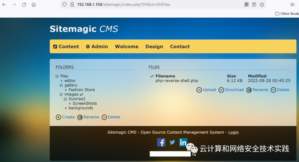Screen dimensions: 299x162
Task: Open the Facebook icon
Action: click(161, 142)
